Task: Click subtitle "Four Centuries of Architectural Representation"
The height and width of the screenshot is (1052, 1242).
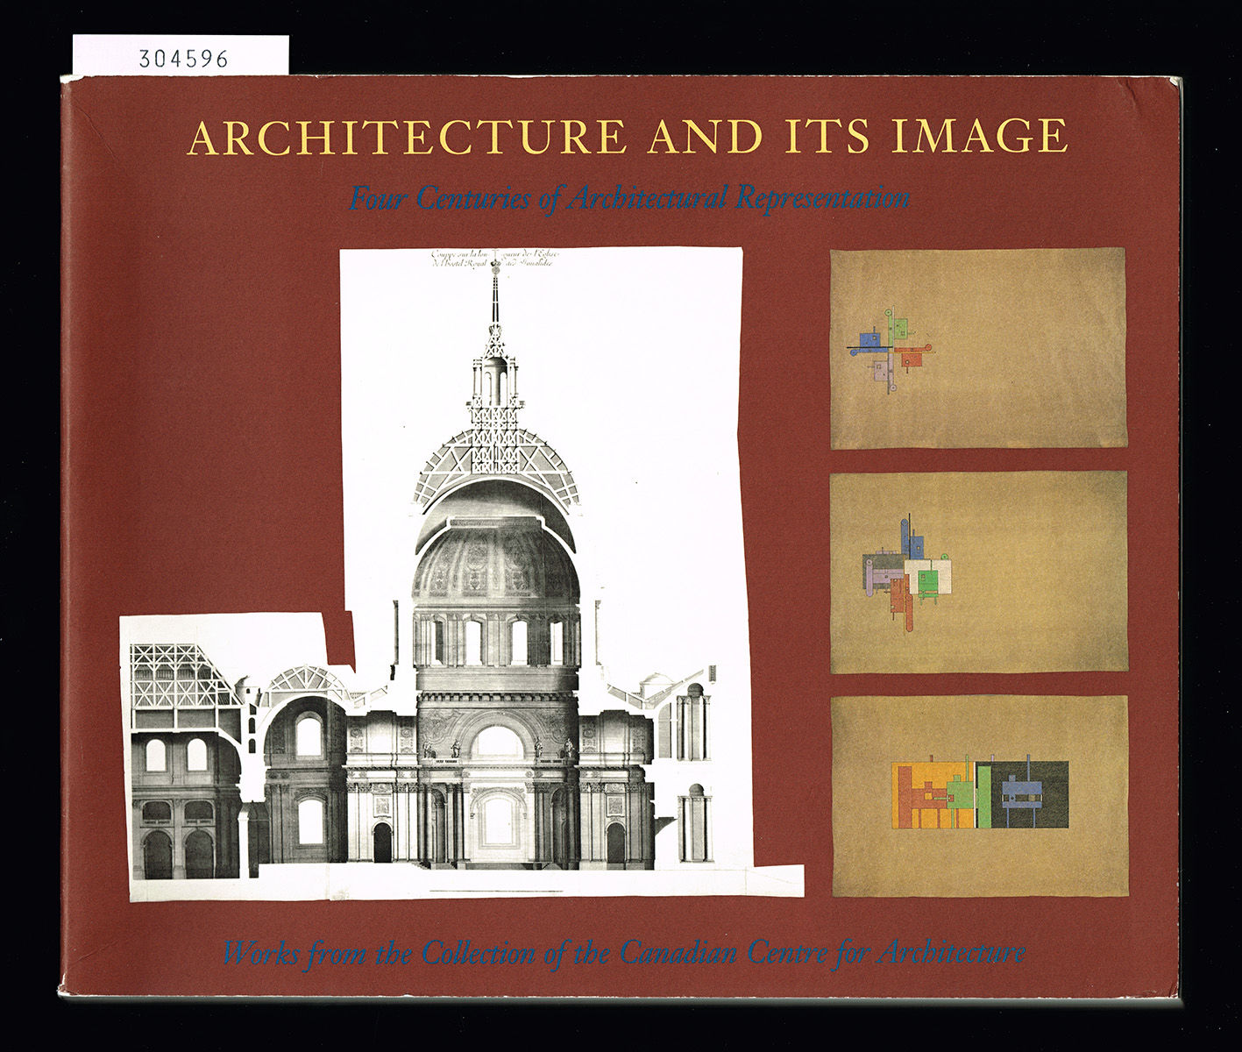Action: [629, 198]
